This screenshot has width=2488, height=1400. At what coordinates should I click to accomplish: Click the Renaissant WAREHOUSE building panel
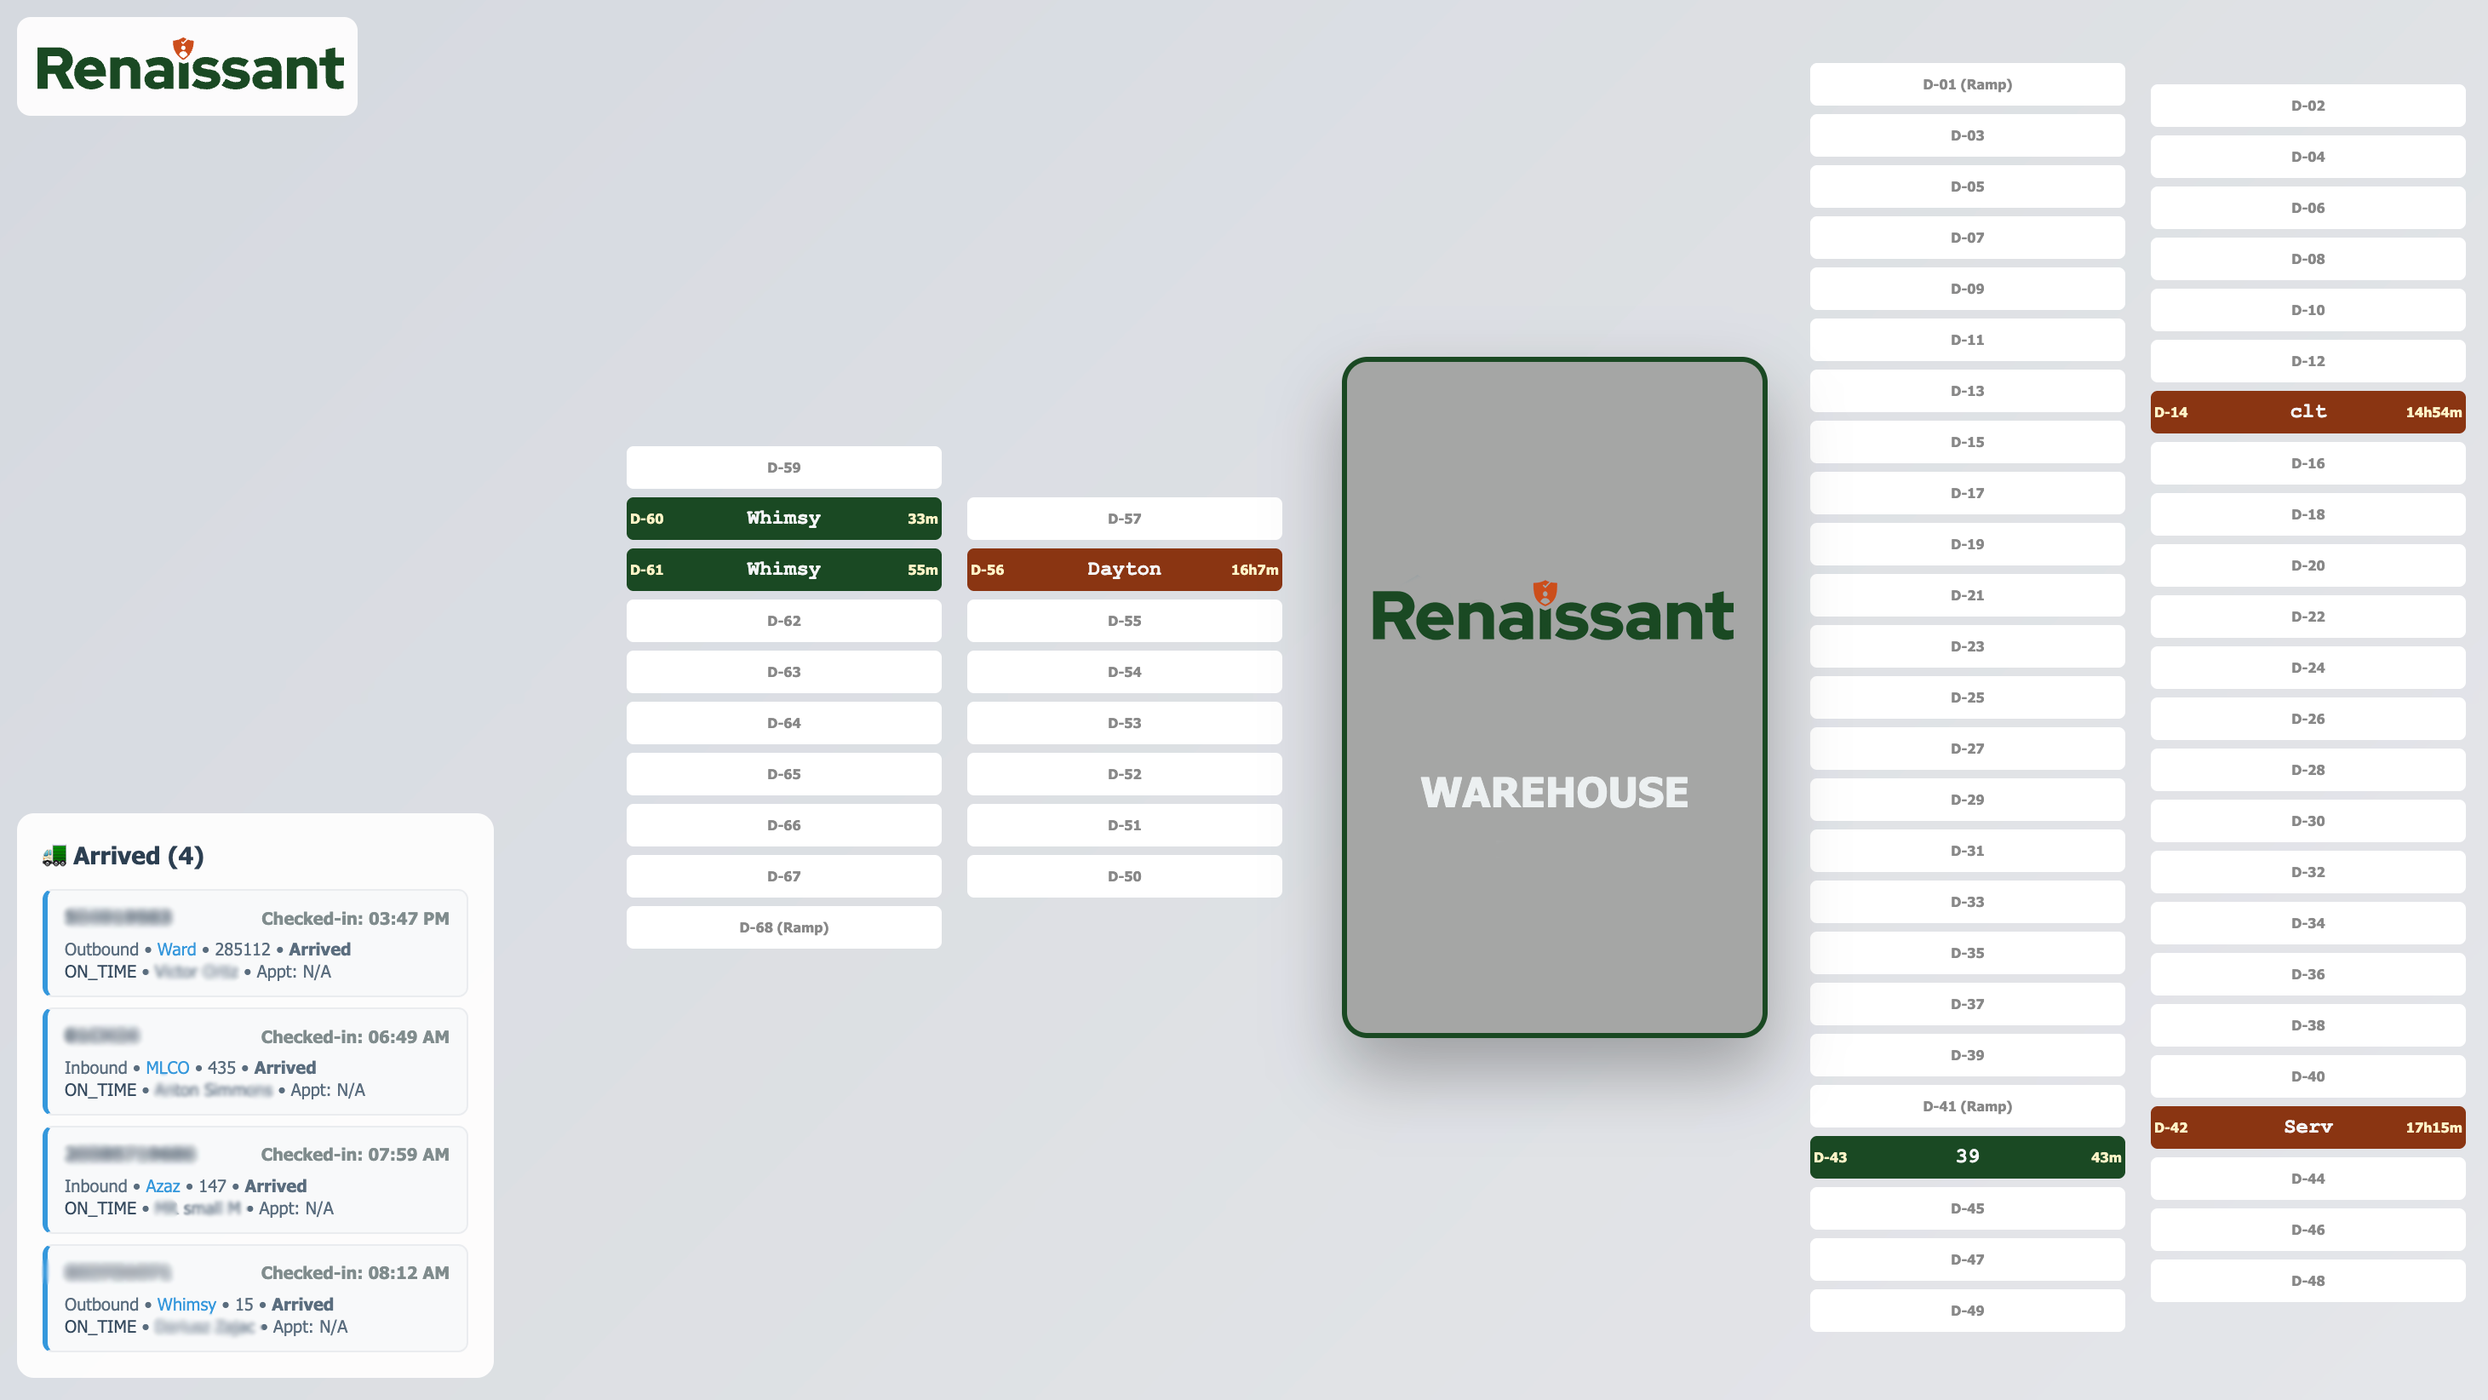[1554, 697]
